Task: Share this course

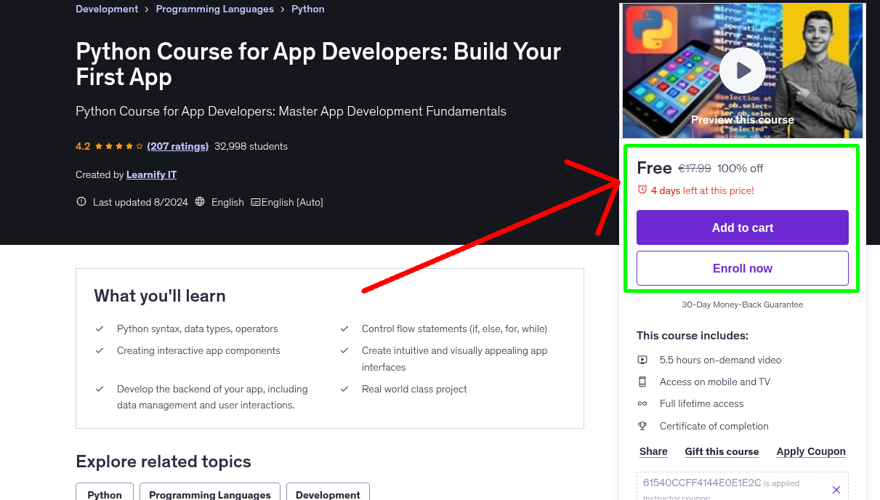Action: tap(653, 451)
